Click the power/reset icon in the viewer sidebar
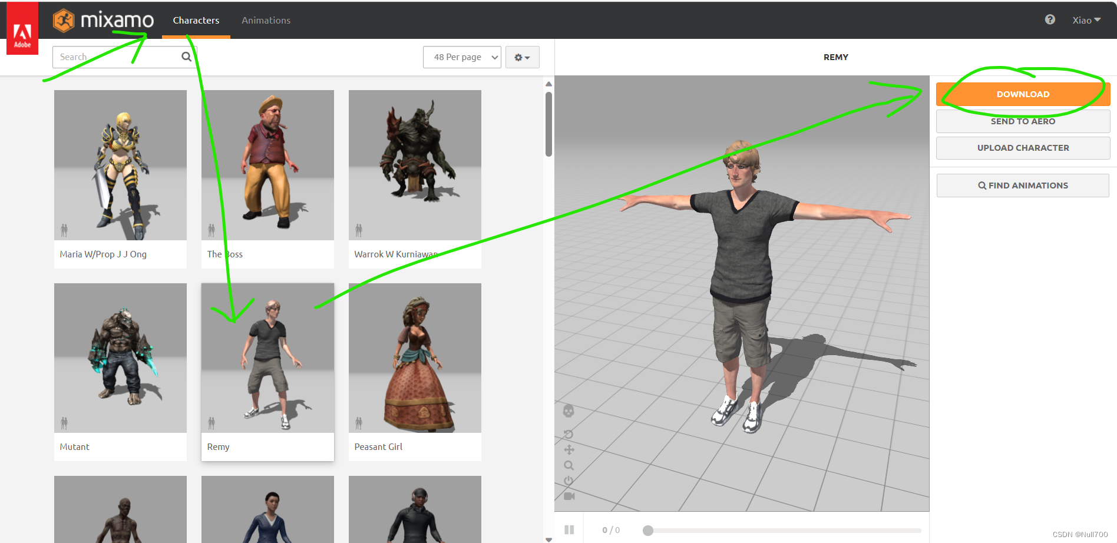The image size is (1117, 543). [x=569, y=481]
